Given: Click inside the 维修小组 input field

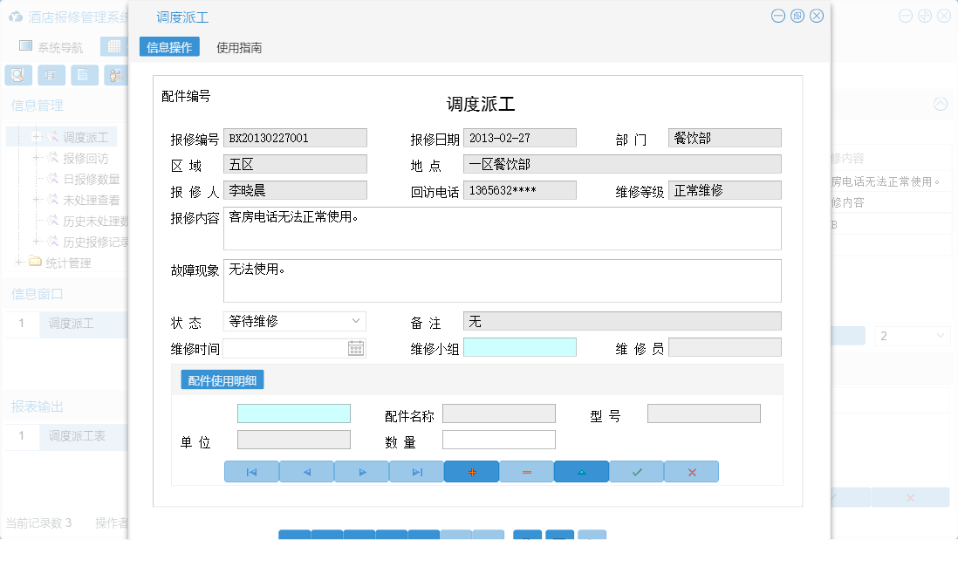Looking at the screenshot, I should click(x=520, y=347).
